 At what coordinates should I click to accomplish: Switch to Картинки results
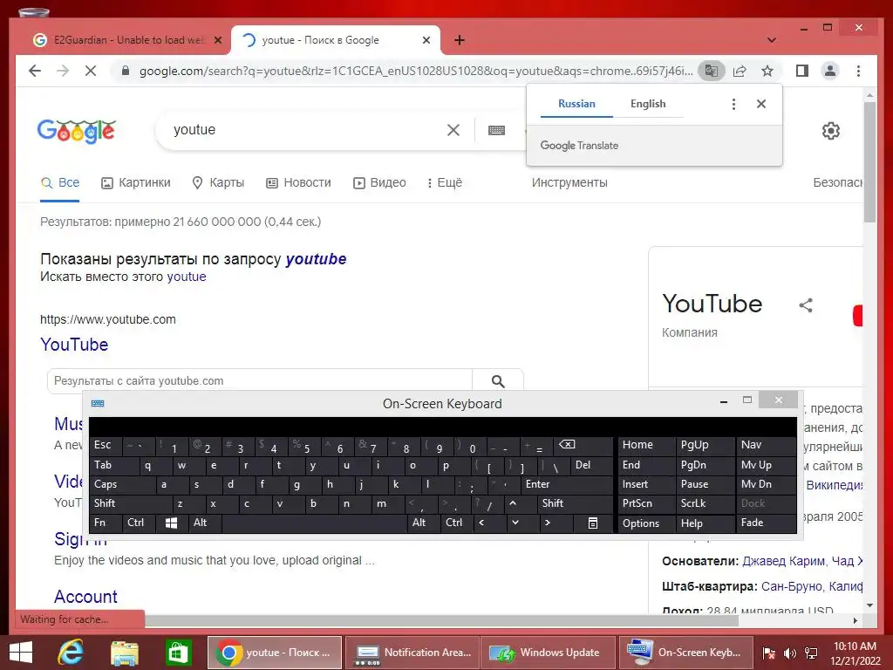tap(135, 182)
